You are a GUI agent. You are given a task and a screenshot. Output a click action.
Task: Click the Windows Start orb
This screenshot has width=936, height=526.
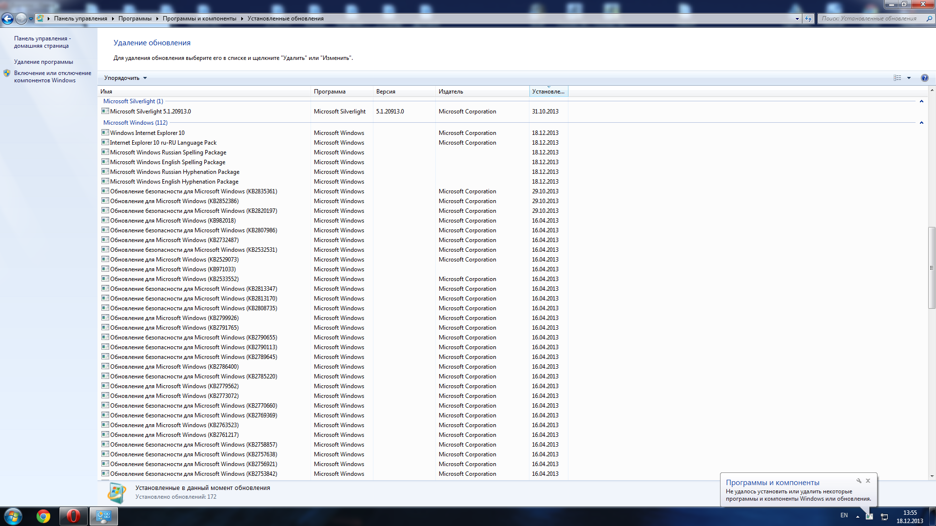pyautogui.click(x=13, y=516)
